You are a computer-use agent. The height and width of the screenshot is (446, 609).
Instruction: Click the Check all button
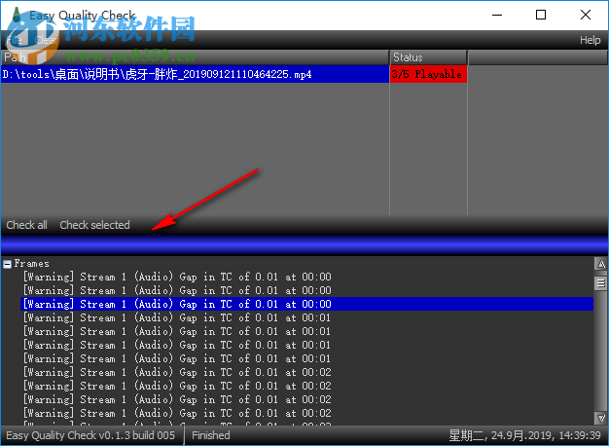click(x=26, y=225)
